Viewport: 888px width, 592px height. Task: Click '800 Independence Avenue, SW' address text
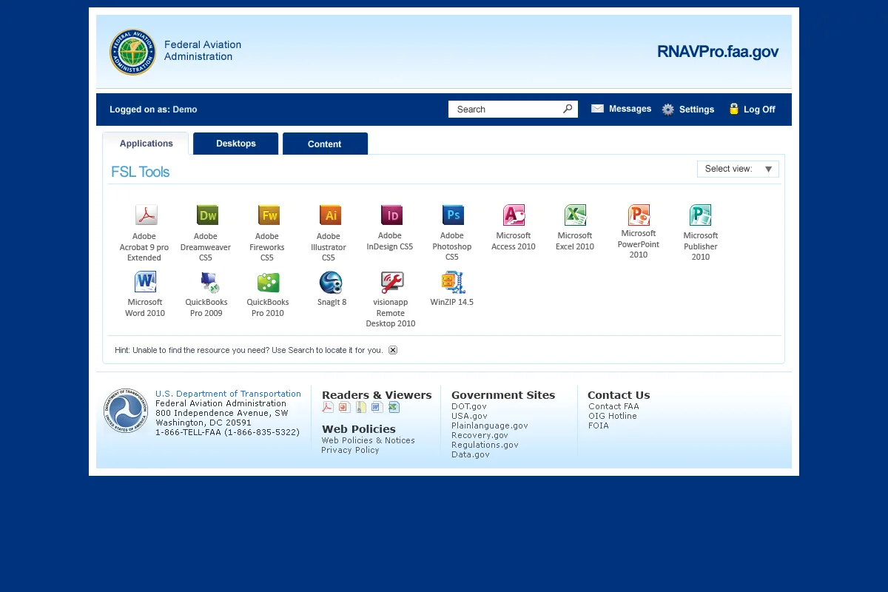222,413
